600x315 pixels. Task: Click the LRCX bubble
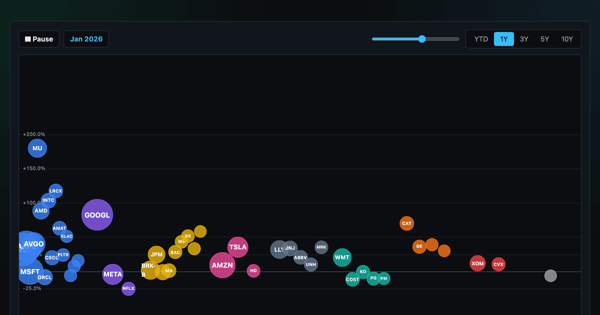[x=56, y=191]
